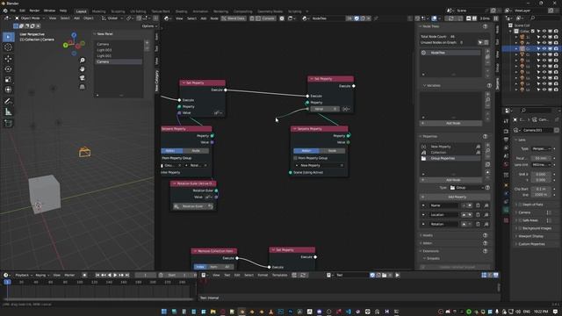Select the Node toggle in left Serpens Property node
This screenshot has width=562, height=316.
(x=196, y=151)
